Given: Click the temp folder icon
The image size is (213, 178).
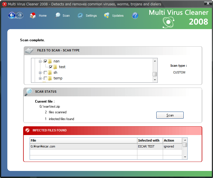Looking at the screenshot, I should coord(50,78).
